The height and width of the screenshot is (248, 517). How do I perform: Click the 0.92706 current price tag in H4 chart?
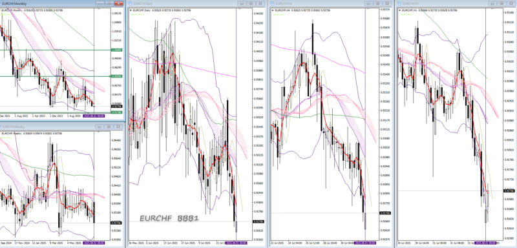[385, 213]
